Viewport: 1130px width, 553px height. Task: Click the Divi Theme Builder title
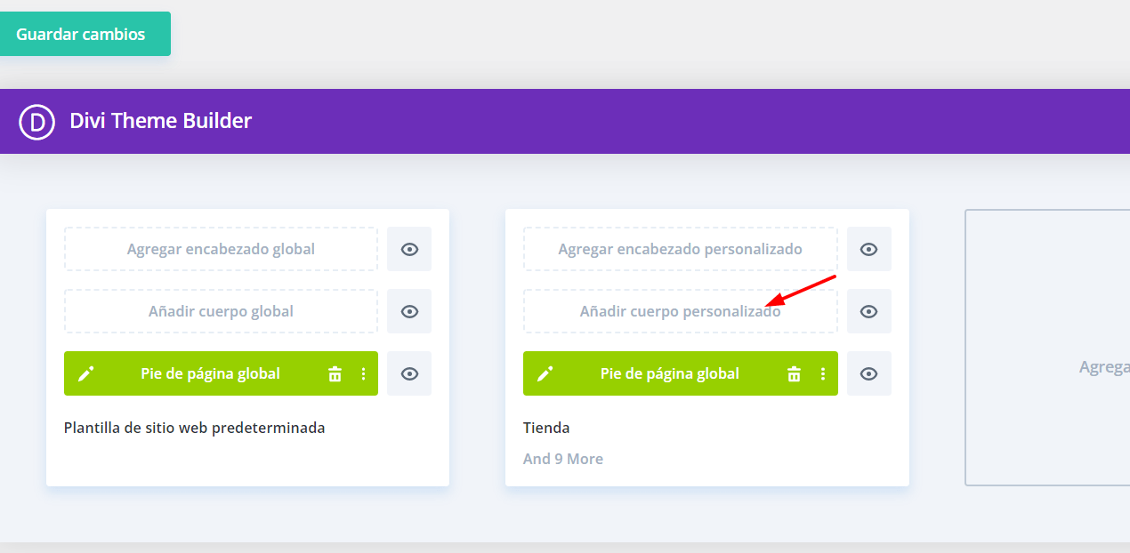[x=161, y=121]
